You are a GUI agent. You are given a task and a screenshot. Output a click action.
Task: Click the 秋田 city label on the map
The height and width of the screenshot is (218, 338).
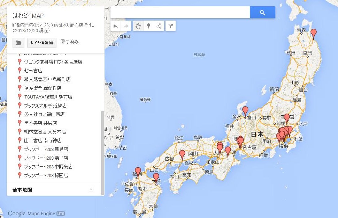tap(291, 53)
